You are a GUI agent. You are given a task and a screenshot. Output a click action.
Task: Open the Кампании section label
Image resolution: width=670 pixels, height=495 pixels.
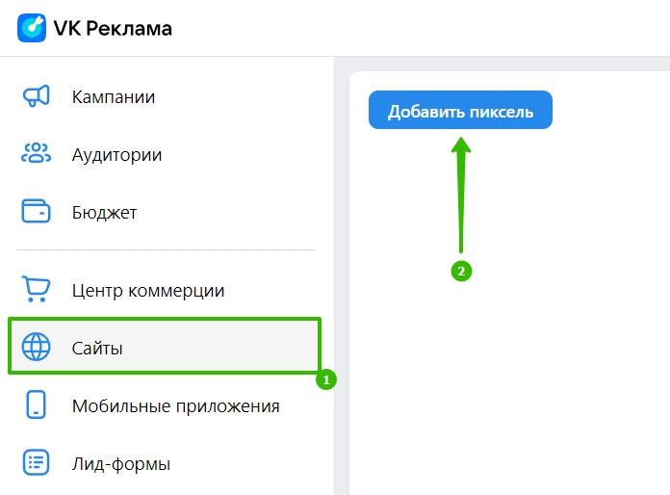pyautogui.click(x=114, y=97)
